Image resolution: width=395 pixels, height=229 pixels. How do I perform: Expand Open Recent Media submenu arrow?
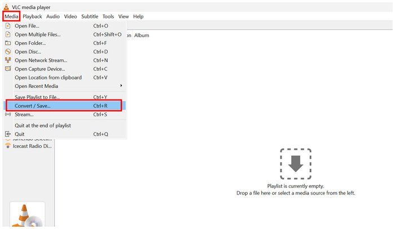click(x=121, y=86)
